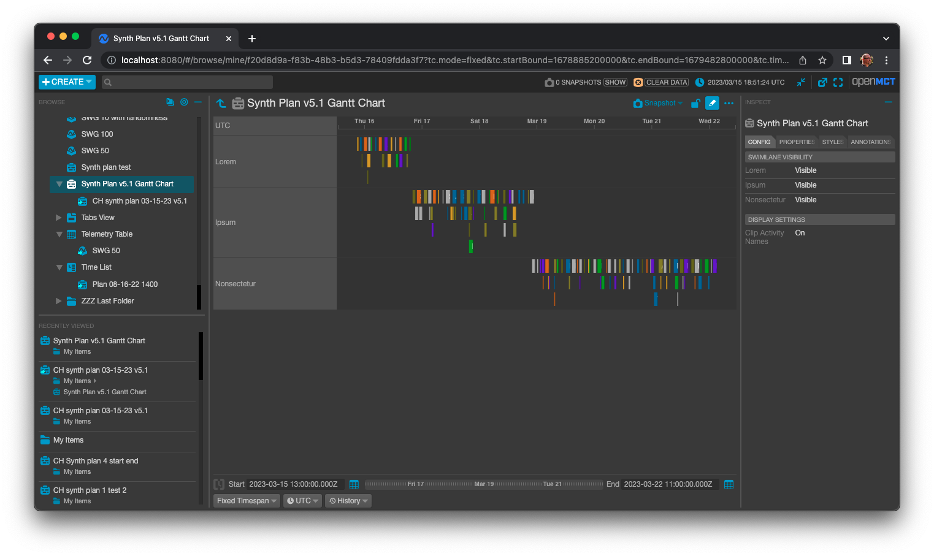The height and width of the screenshot is (556, 934).
Task: Open the start date calendar picker icon
Action: (354, 484)
